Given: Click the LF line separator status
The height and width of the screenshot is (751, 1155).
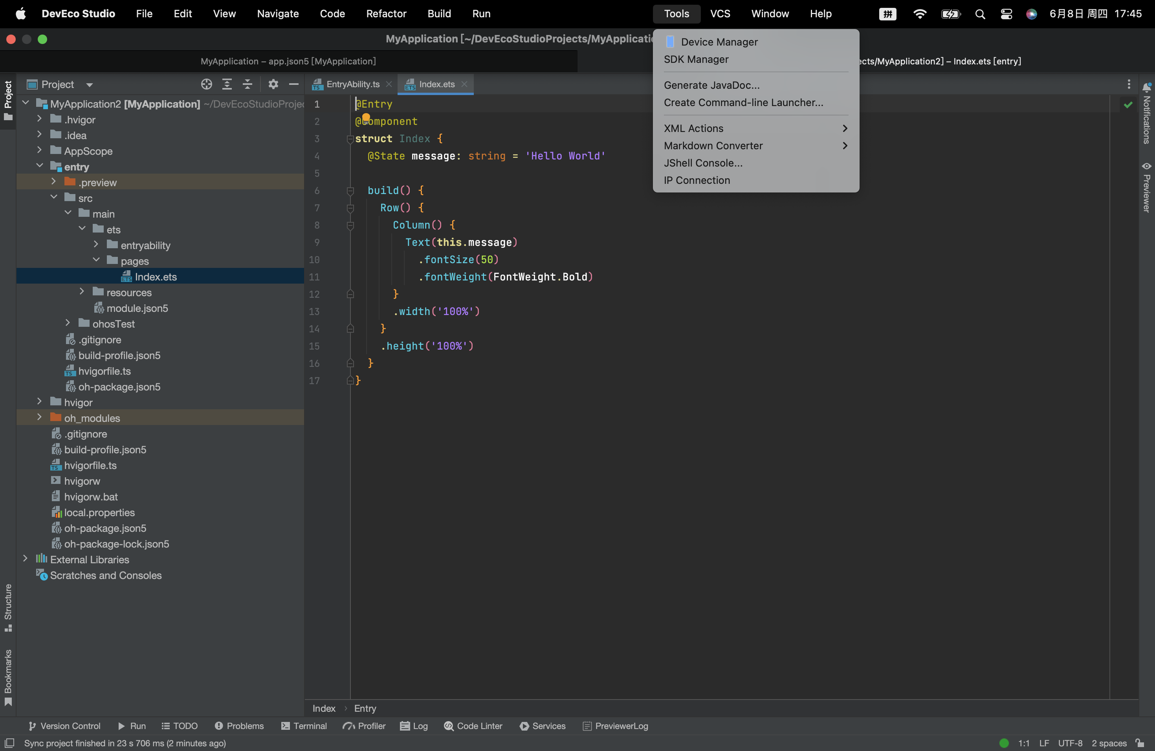Looking at the screenshot, I should [x=1044, y=743].
